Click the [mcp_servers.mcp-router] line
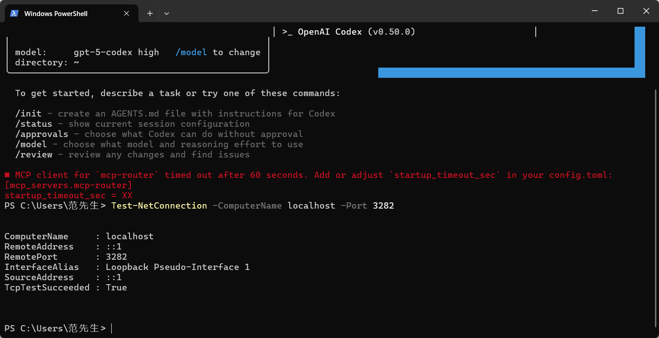 (x=68, y=185)
